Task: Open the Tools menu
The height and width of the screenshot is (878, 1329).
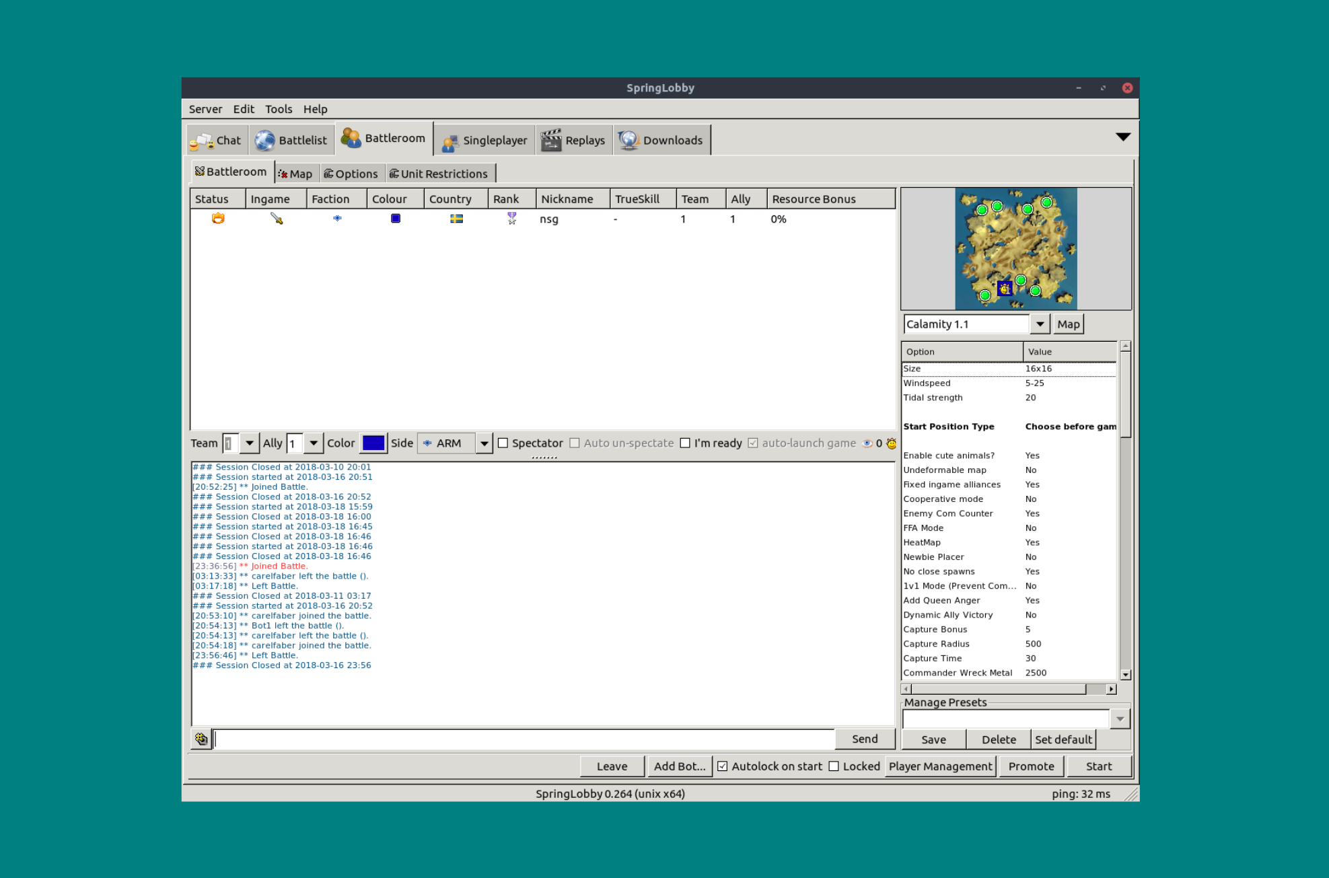Action: click(x=279, y=109)
